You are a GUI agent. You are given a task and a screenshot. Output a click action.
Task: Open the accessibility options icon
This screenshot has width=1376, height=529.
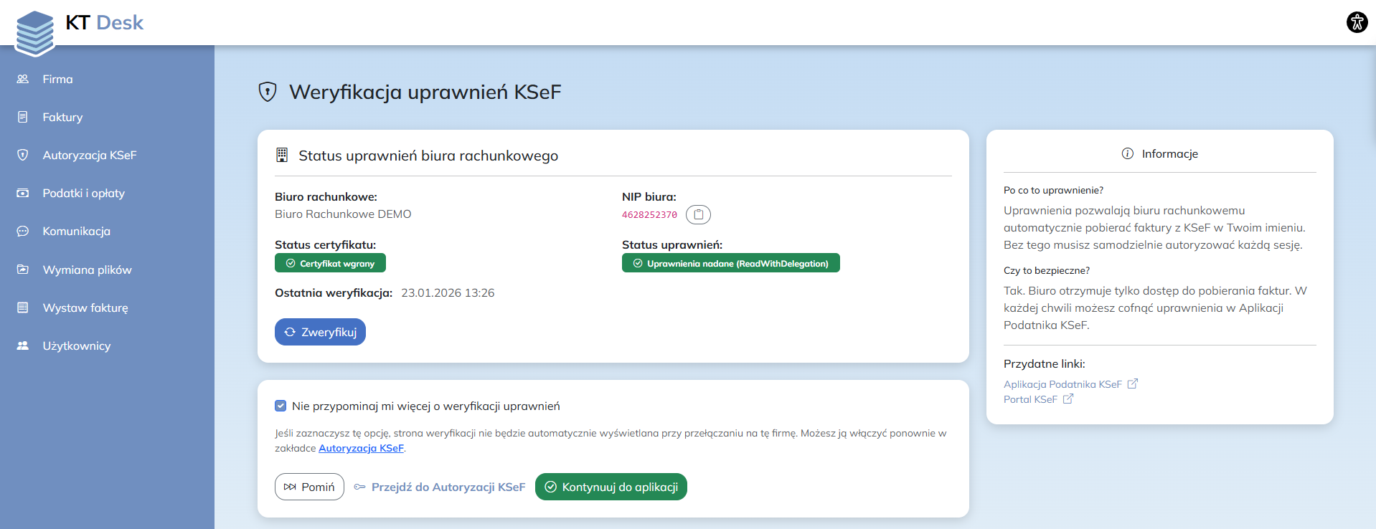1357,22
